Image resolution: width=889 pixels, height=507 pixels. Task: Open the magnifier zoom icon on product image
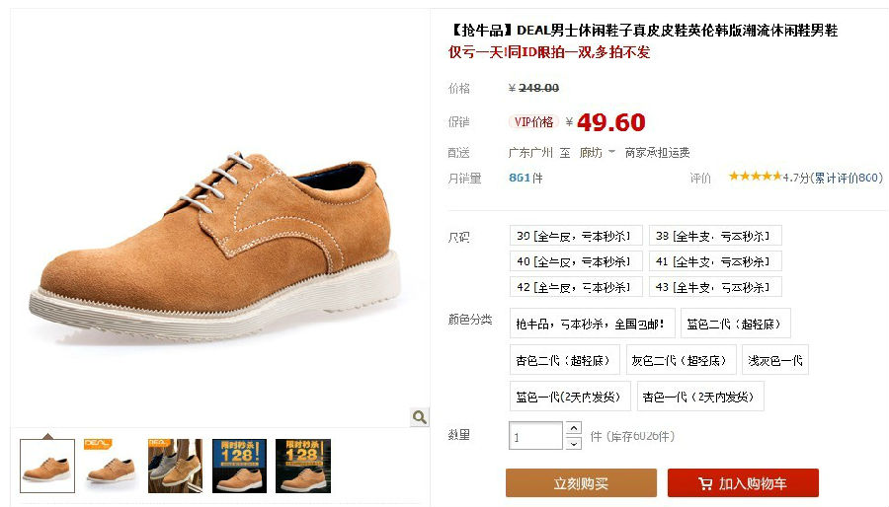pyautogui.click(x=420, y=417)
